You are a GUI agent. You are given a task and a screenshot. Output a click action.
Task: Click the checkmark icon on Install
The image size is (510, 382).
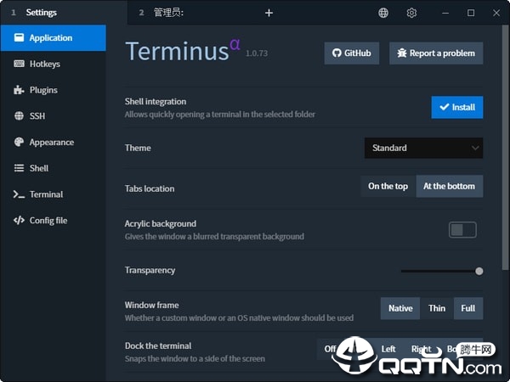(445, 107)
